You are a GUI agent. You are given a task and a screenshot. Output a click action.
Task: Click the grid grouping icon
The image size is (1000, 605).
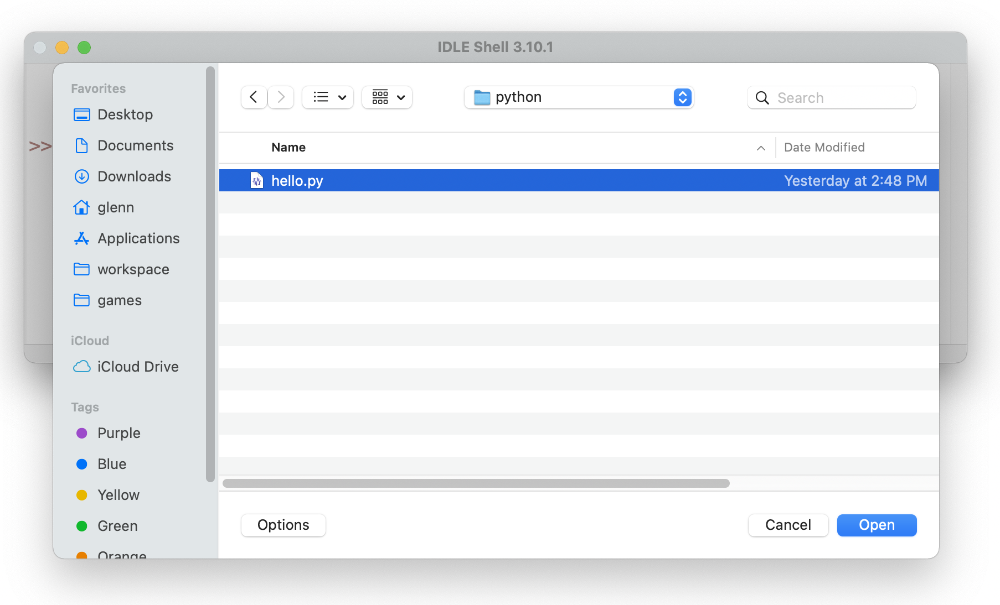point(380,97)
